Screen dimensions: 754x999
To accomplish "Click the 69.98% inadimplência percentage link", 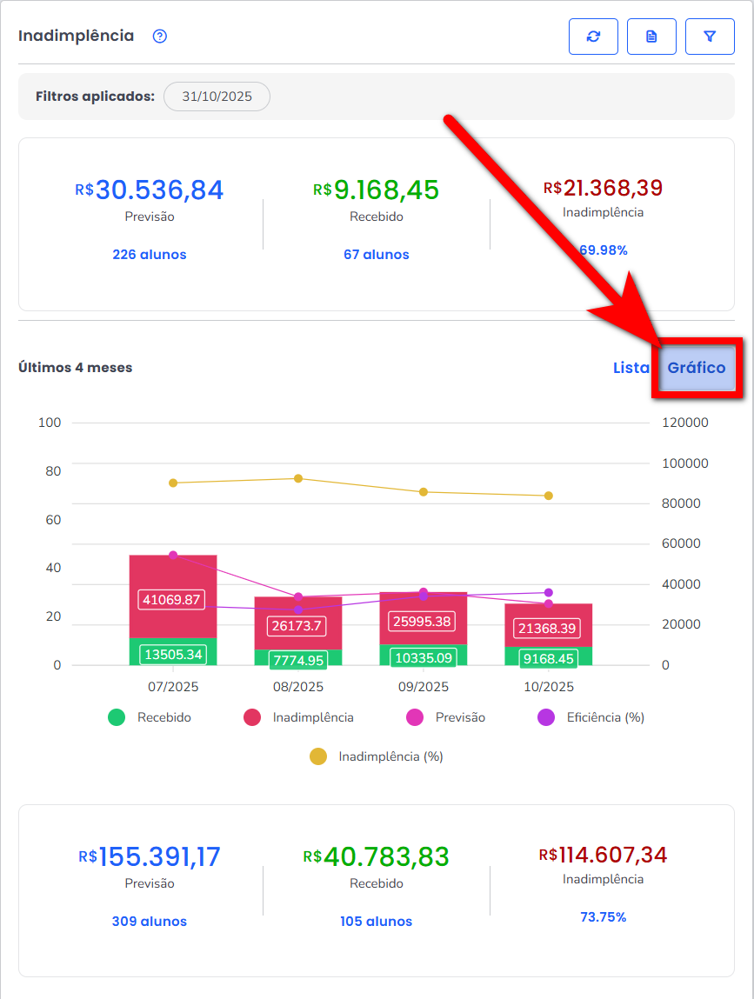I will tap(604, 250).
